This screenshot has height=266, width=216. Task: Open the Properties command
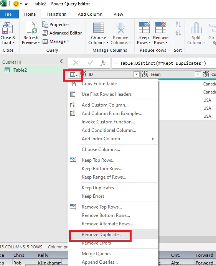[56, 25]
